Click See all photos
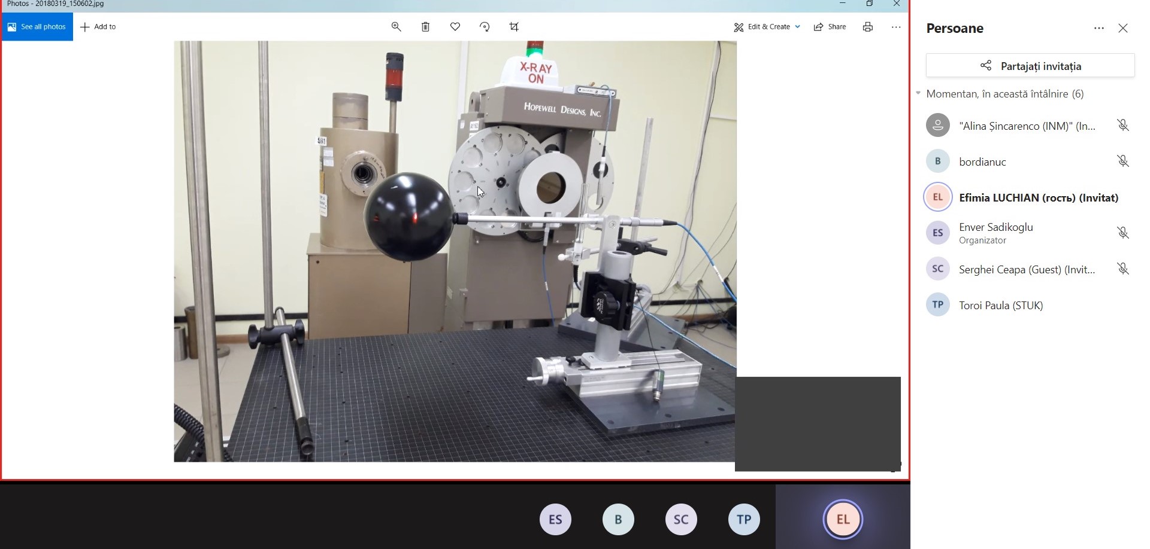 [x=37, y=27]
